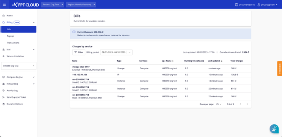282x137 pixels.
Task: Click the info icon beside Current balance
Action: coord(74,32)
